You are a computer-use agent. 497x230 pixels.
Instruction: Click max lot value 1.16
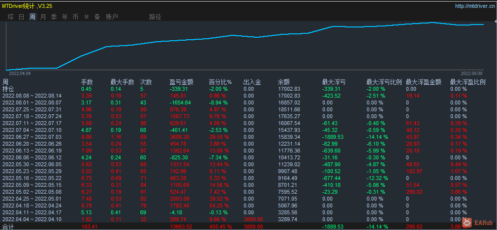115,137
